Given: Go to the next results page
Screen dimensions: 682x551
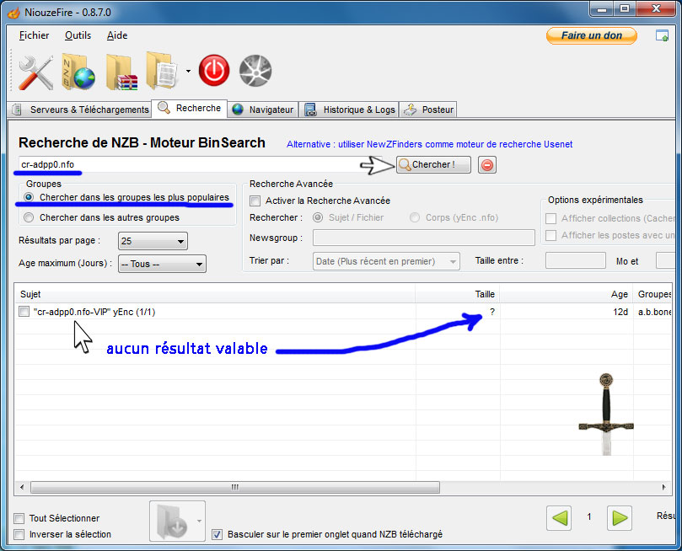Looking at the screenshot, I should (x=620, y=518).
